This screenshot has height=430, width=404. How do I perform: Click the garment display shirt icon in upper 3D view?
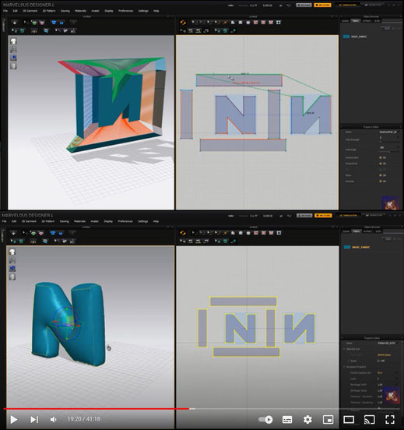click(x=13, y=41)
